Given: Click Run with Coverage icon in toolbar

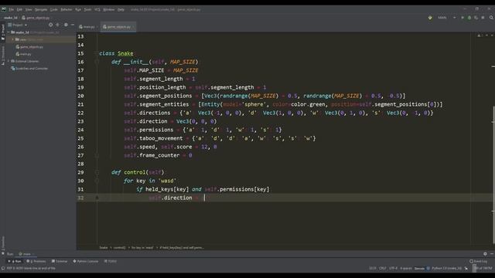Looking at the screenshot, I should click(476, 18).
